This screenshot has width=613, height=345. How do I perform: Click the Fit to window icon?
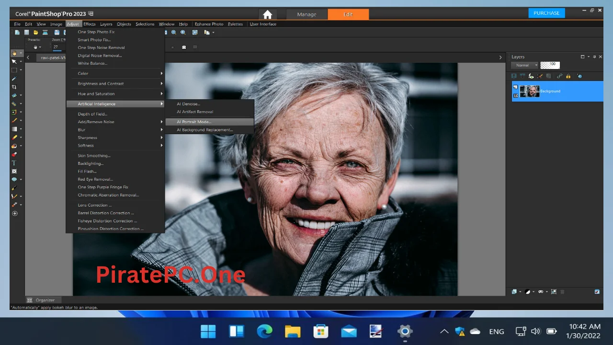point(195,33)
